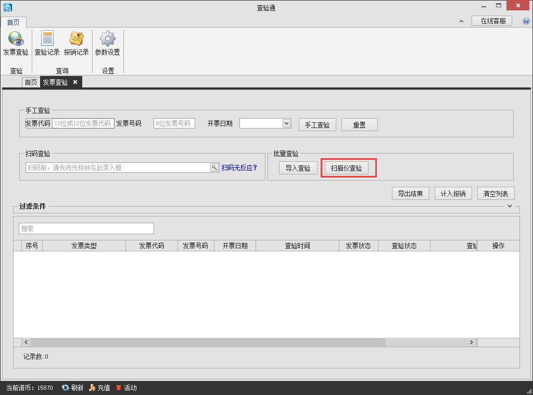This screenshot has height=395, width=533.
Task: Open 查验记录 verification records
Action: tap(47, 44)
